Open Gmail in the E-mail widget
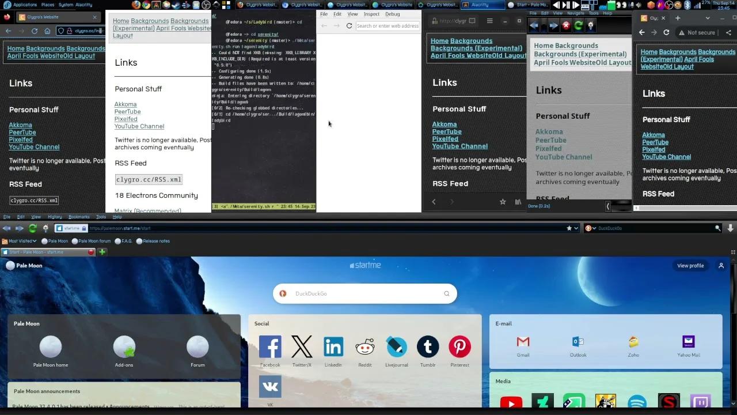 523,341
